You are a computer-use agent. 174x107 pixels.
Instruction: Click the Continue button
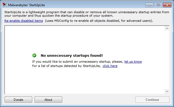[x=152, y=99]
